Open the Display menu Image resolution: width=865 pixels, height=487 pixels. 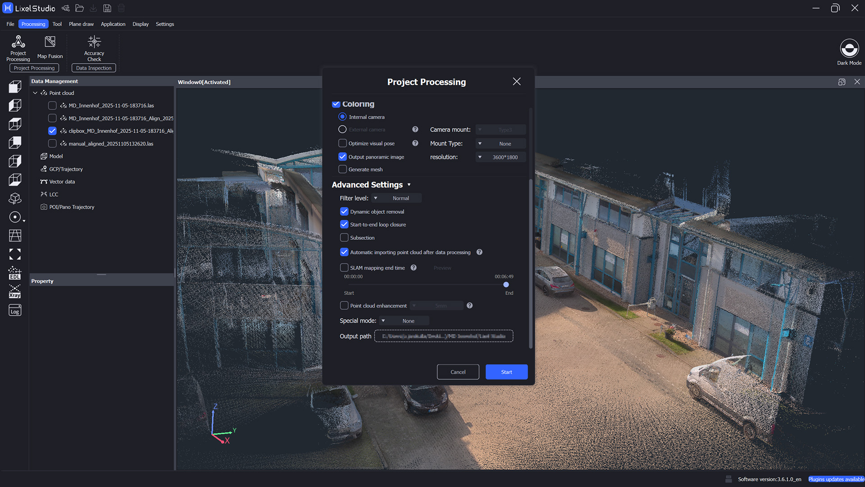point(140,24)
